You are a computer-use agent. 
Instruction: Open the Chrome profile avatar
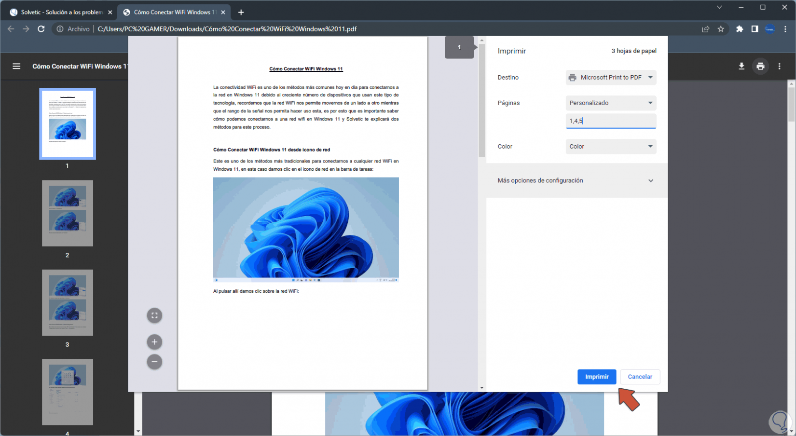pos(770,29)
